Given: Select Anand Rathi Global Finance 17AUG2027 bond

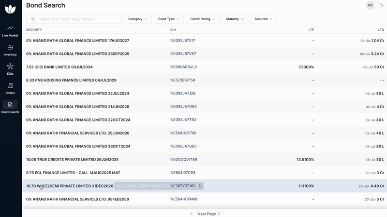Looking at the screenshot, I should [x=77, y=41].
